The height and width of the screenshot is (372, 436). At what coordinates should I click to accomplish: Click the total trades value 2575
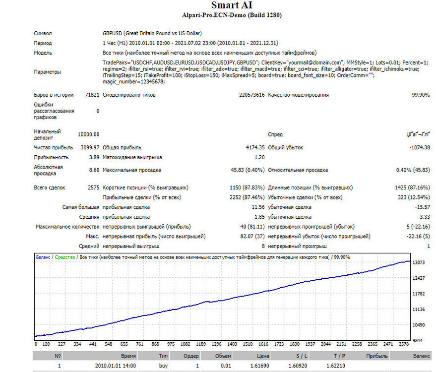pyautogui.click(x=93, y=187)
